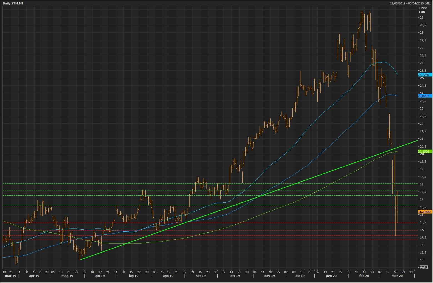Screen dimensions: 433x283
Task: Click the set 19 month label
Action: coord(201,276)
